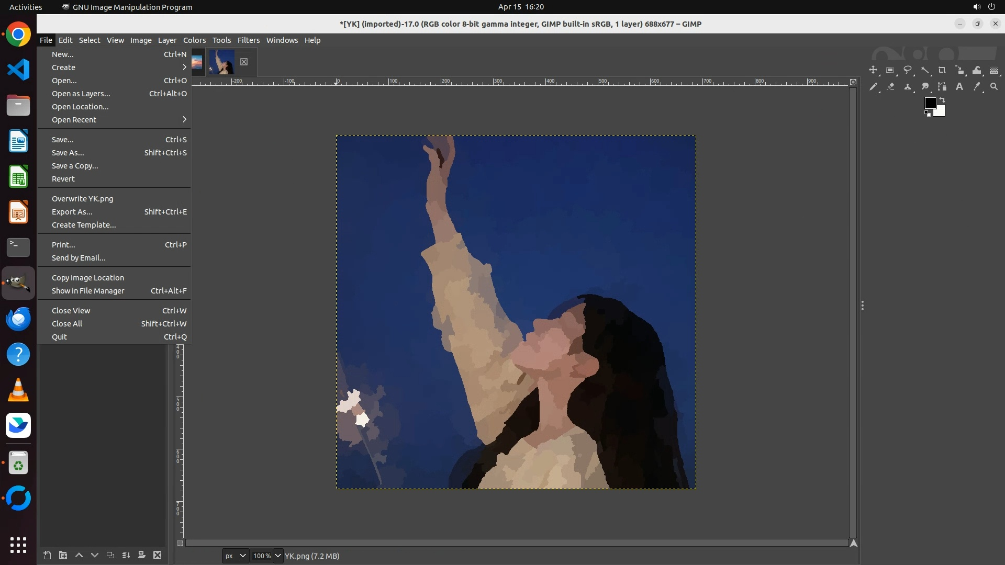Select the Text tool
The width and height of the screenshot is (1005, 565).
(959, 87)
